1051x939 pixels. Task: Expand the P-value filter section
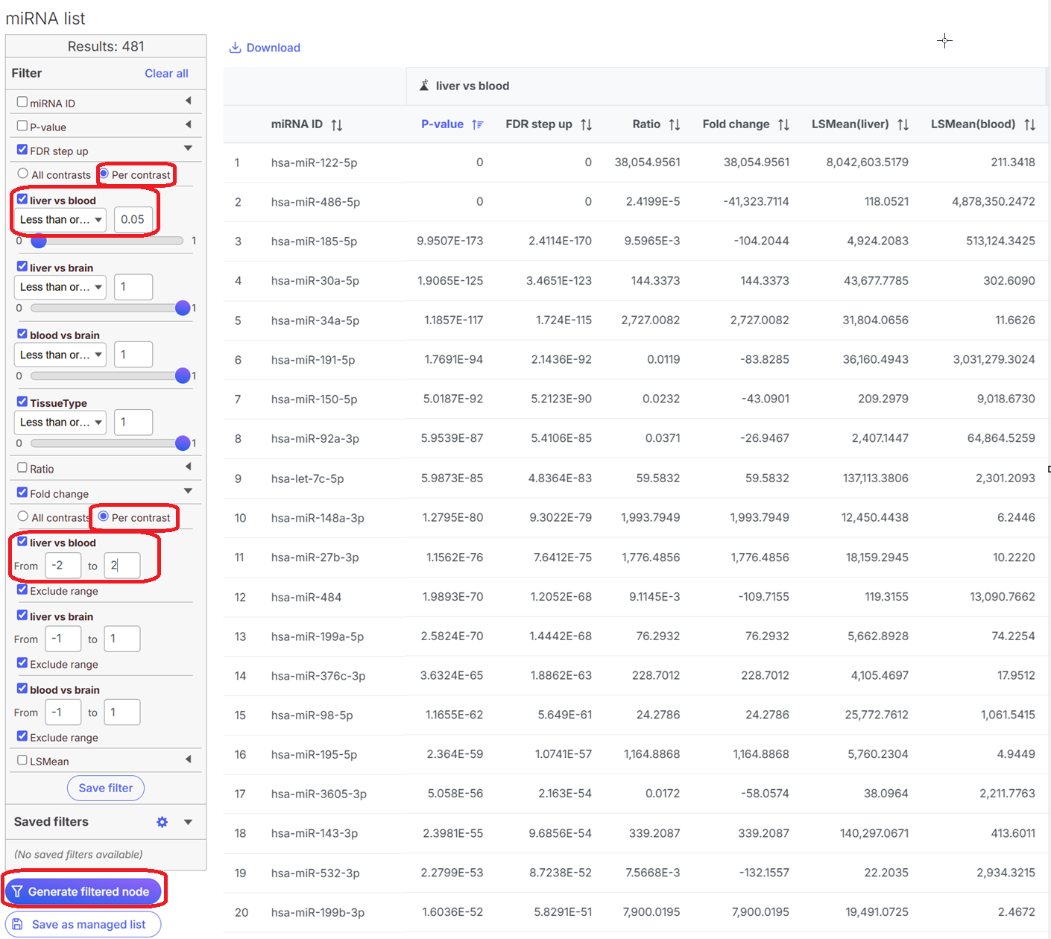tap(188, 124)
